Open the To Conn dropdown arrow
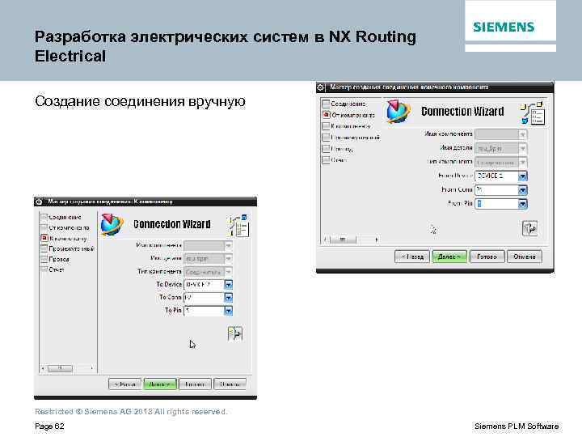 click(x=229, y=298)
